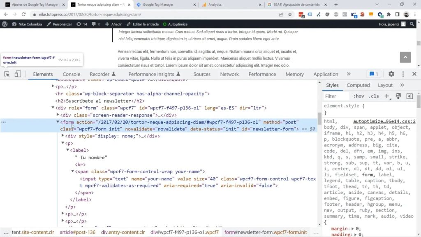Collapse the label node arrow
The image size is (421, 237).
(x=68, y=150)
